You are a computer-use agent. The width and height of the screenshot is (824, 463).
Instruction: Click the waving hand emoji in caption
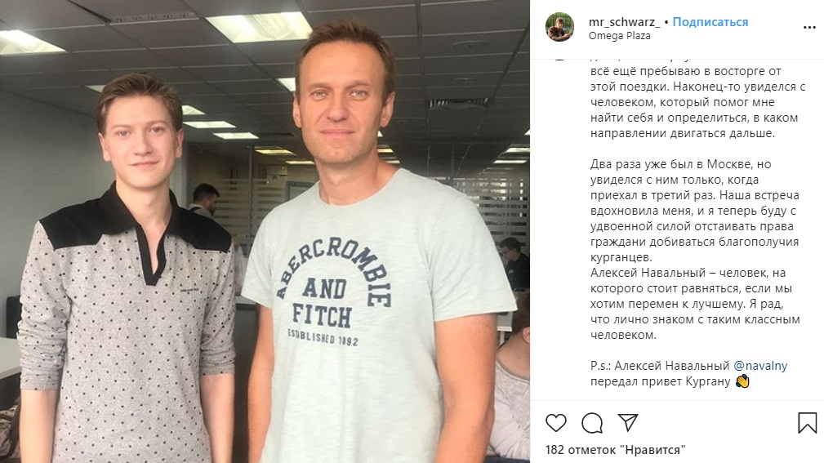(x=742, y=381)
